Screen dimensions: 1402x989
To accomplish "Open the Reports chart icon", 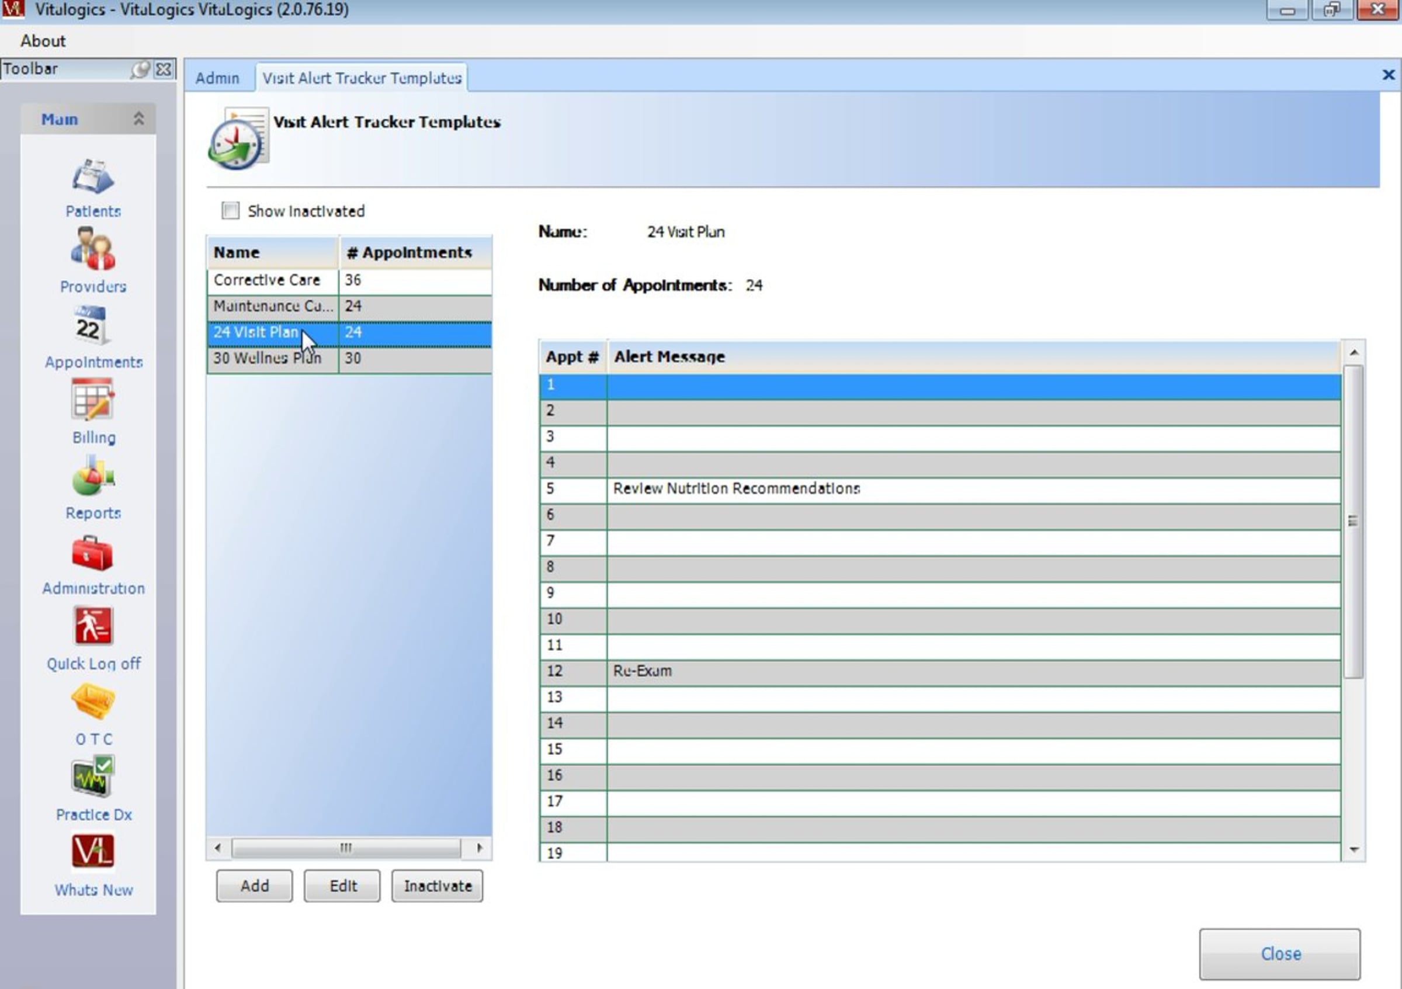I will [93, 476].
